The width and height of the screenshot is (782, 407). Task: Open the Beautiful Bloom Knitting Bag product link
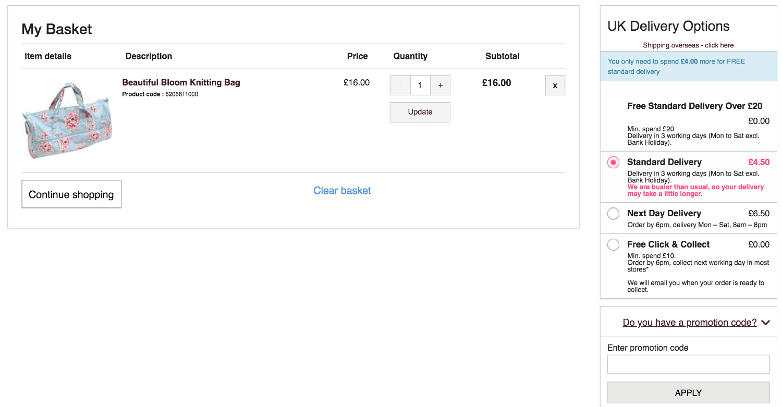point(181,82)
